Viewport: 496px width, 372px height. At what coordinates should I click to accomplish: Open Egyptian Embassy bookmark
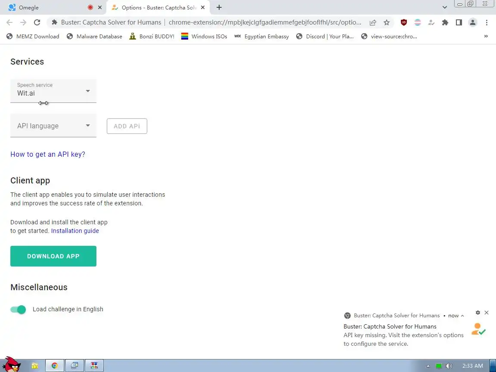coord(262,36)
